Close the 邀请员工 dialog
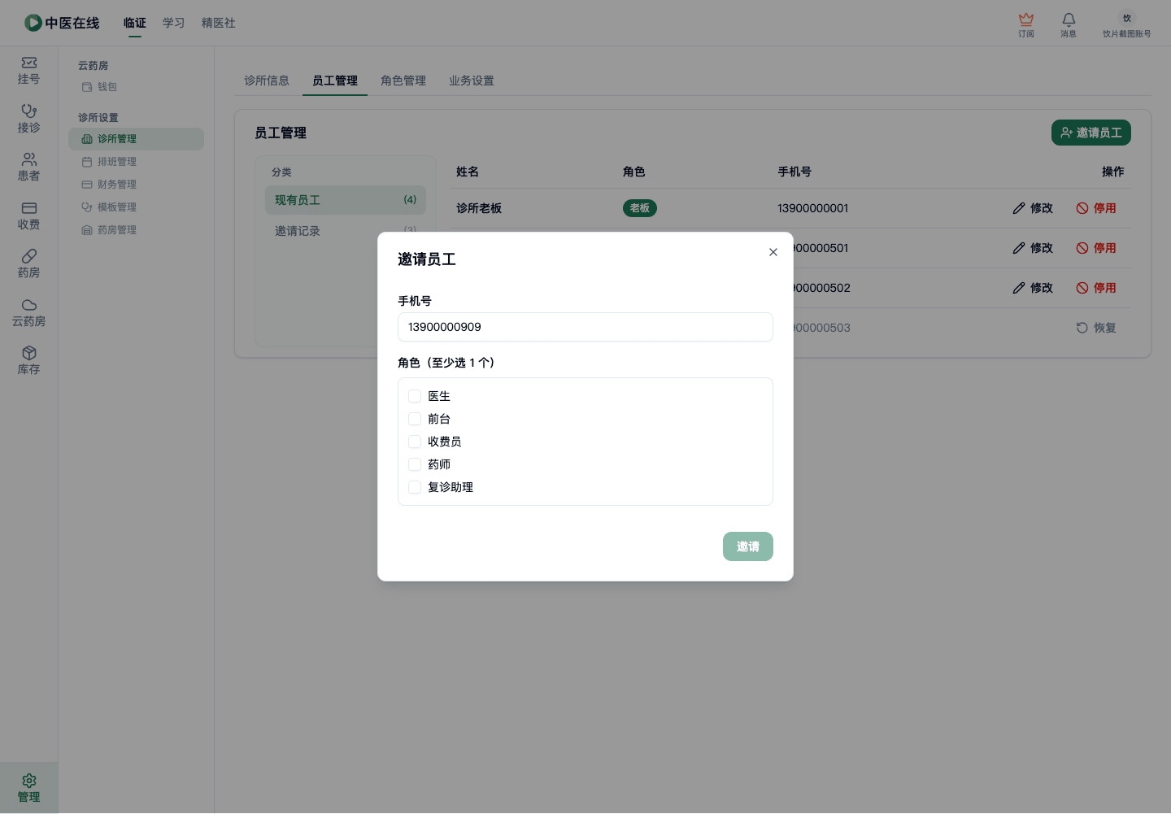This screenshot has height=814, width=1171. coord(773,252)
